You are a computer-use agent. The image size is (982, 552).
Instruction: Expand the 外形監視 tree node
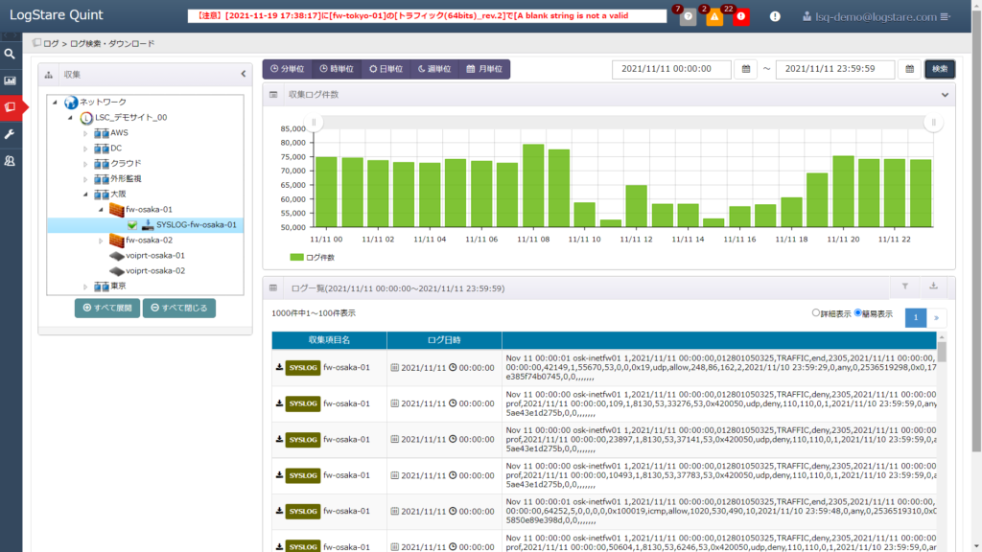click(x=85, y=179)
